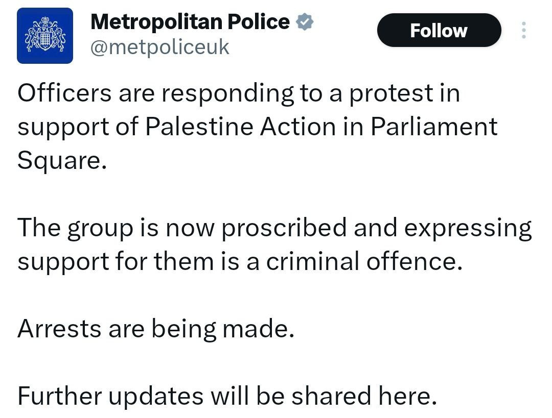This screenshot has width=552, height=418.
Task: Click 'The group' at second paragraph start
Action: pos(72,228)
